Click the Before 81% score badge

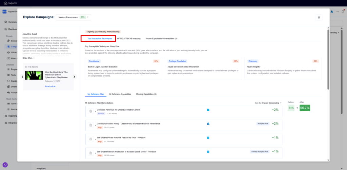click(291, 108)
